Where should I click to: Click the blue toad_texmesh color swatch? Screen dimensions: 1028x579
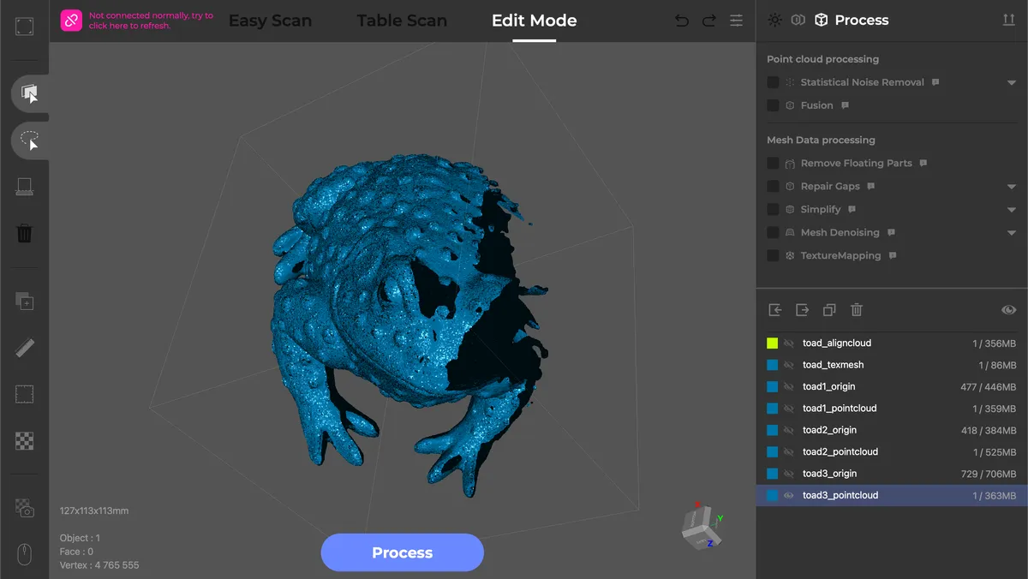click(773, 365)
